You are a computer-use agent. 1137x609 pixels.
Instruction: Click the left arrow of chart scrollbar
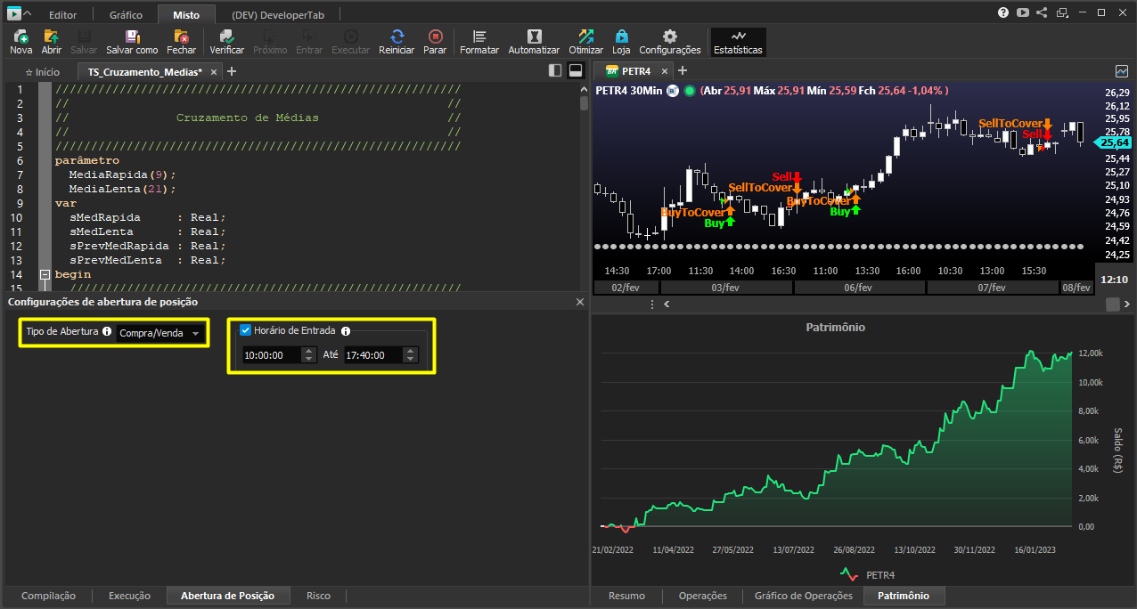point(667,304)
